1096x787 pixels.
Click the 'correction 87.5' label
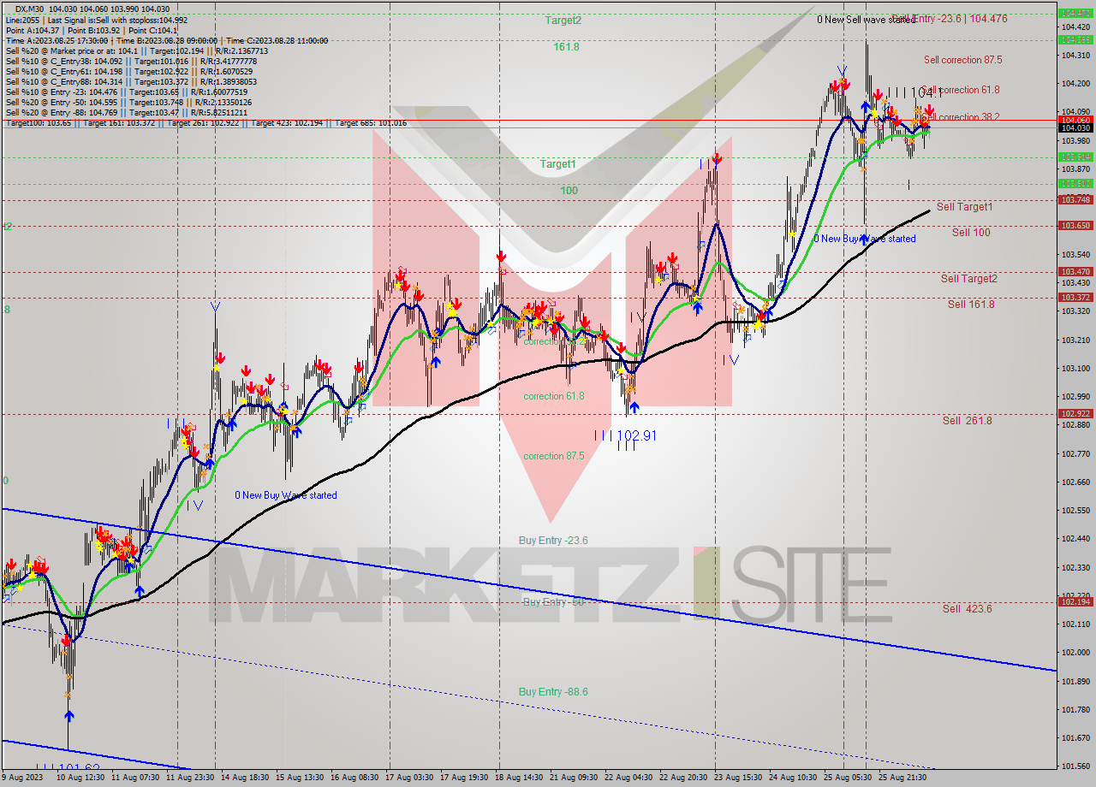click(554, 456)
